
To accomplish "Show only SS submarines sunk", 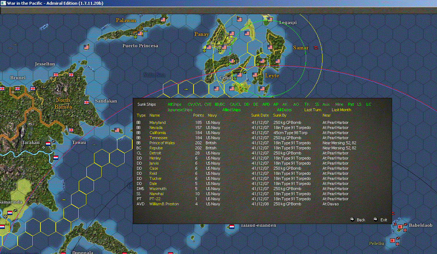I will [317, 105].
